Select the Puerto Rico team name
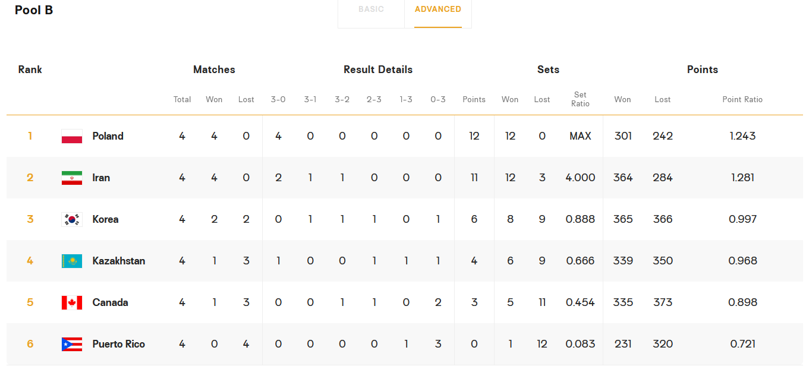 click(x=118, y=344)
